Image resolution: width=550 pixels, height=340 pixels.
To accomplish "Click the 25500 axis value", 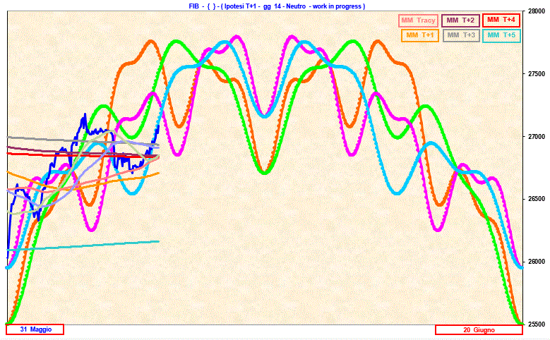I will click(x=536, y=324).
